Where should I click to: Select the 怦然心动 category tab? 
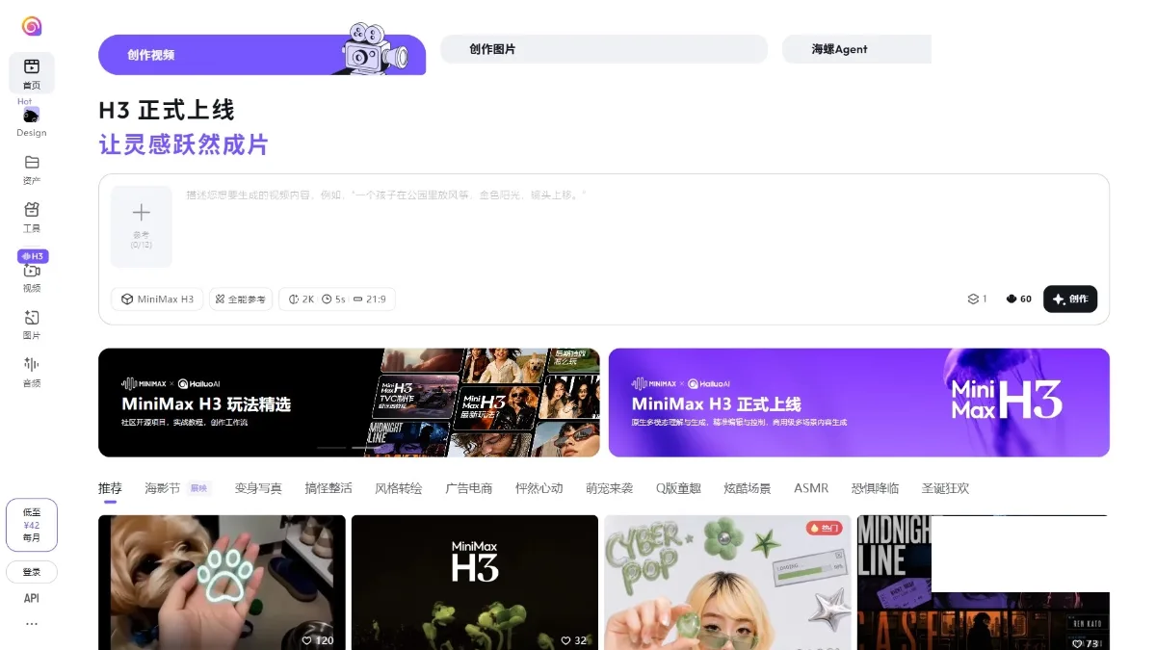tap(539, 488)
